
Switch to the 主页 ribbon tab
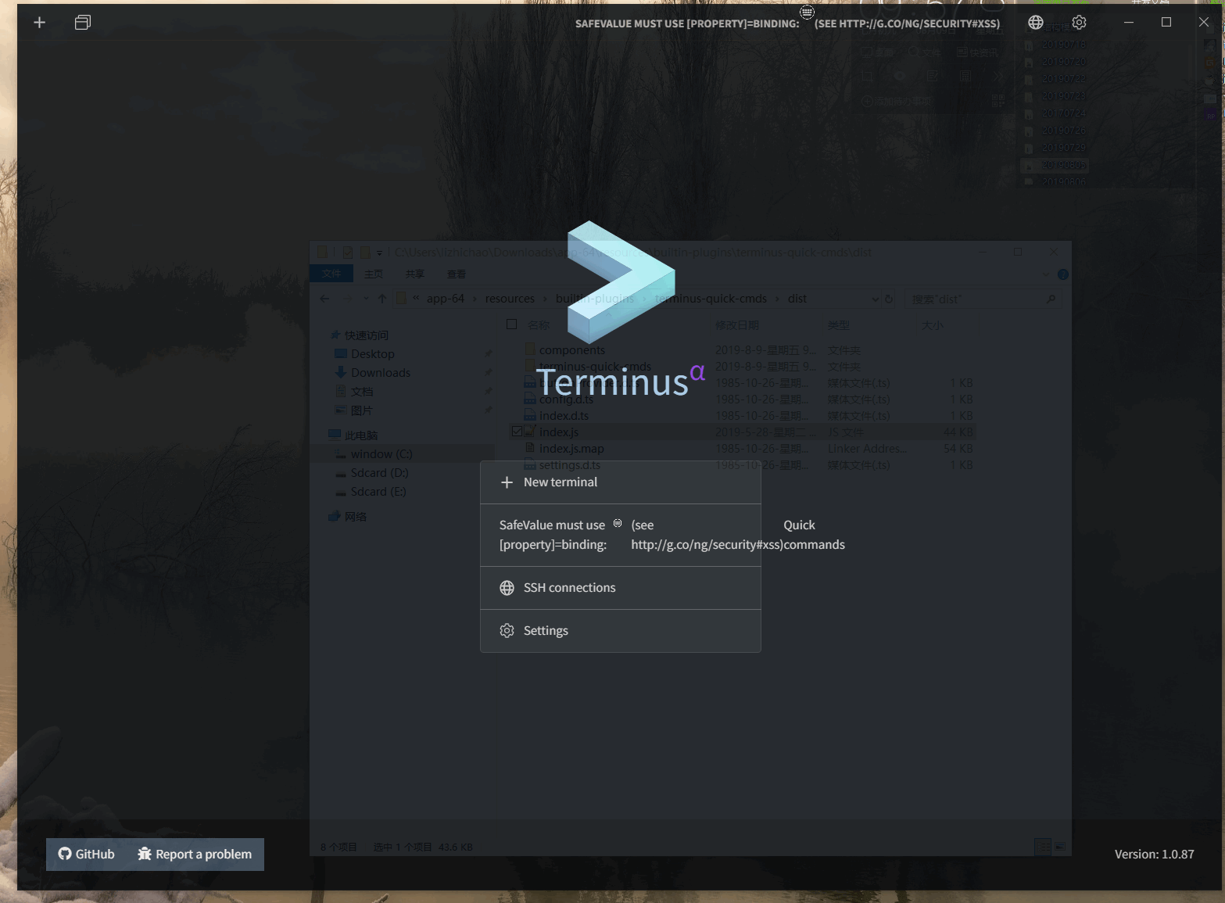[x=374, y=274]
